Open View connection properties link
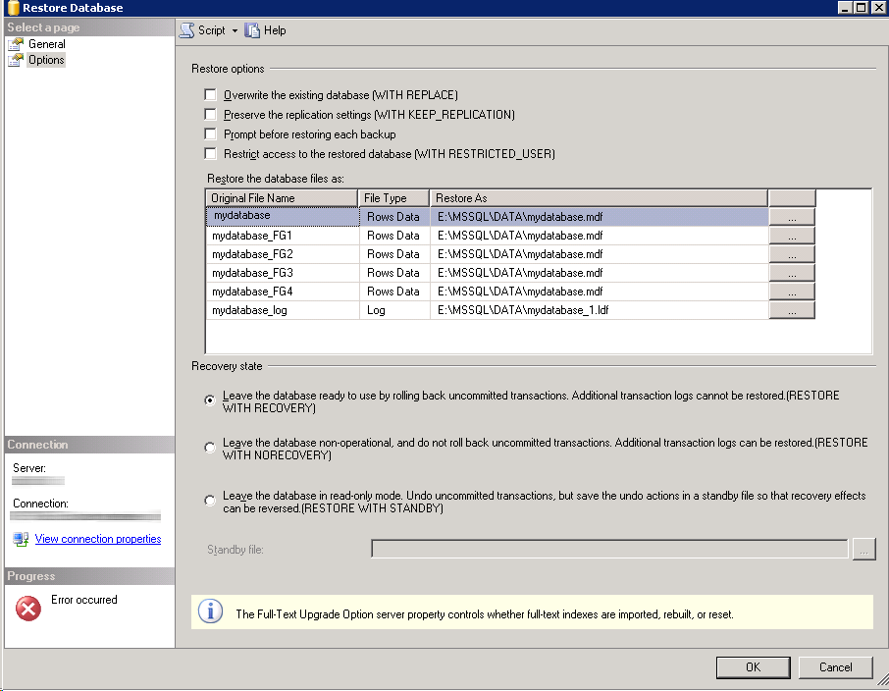Viewport: 889px width, 691px height. pos(98,539)
